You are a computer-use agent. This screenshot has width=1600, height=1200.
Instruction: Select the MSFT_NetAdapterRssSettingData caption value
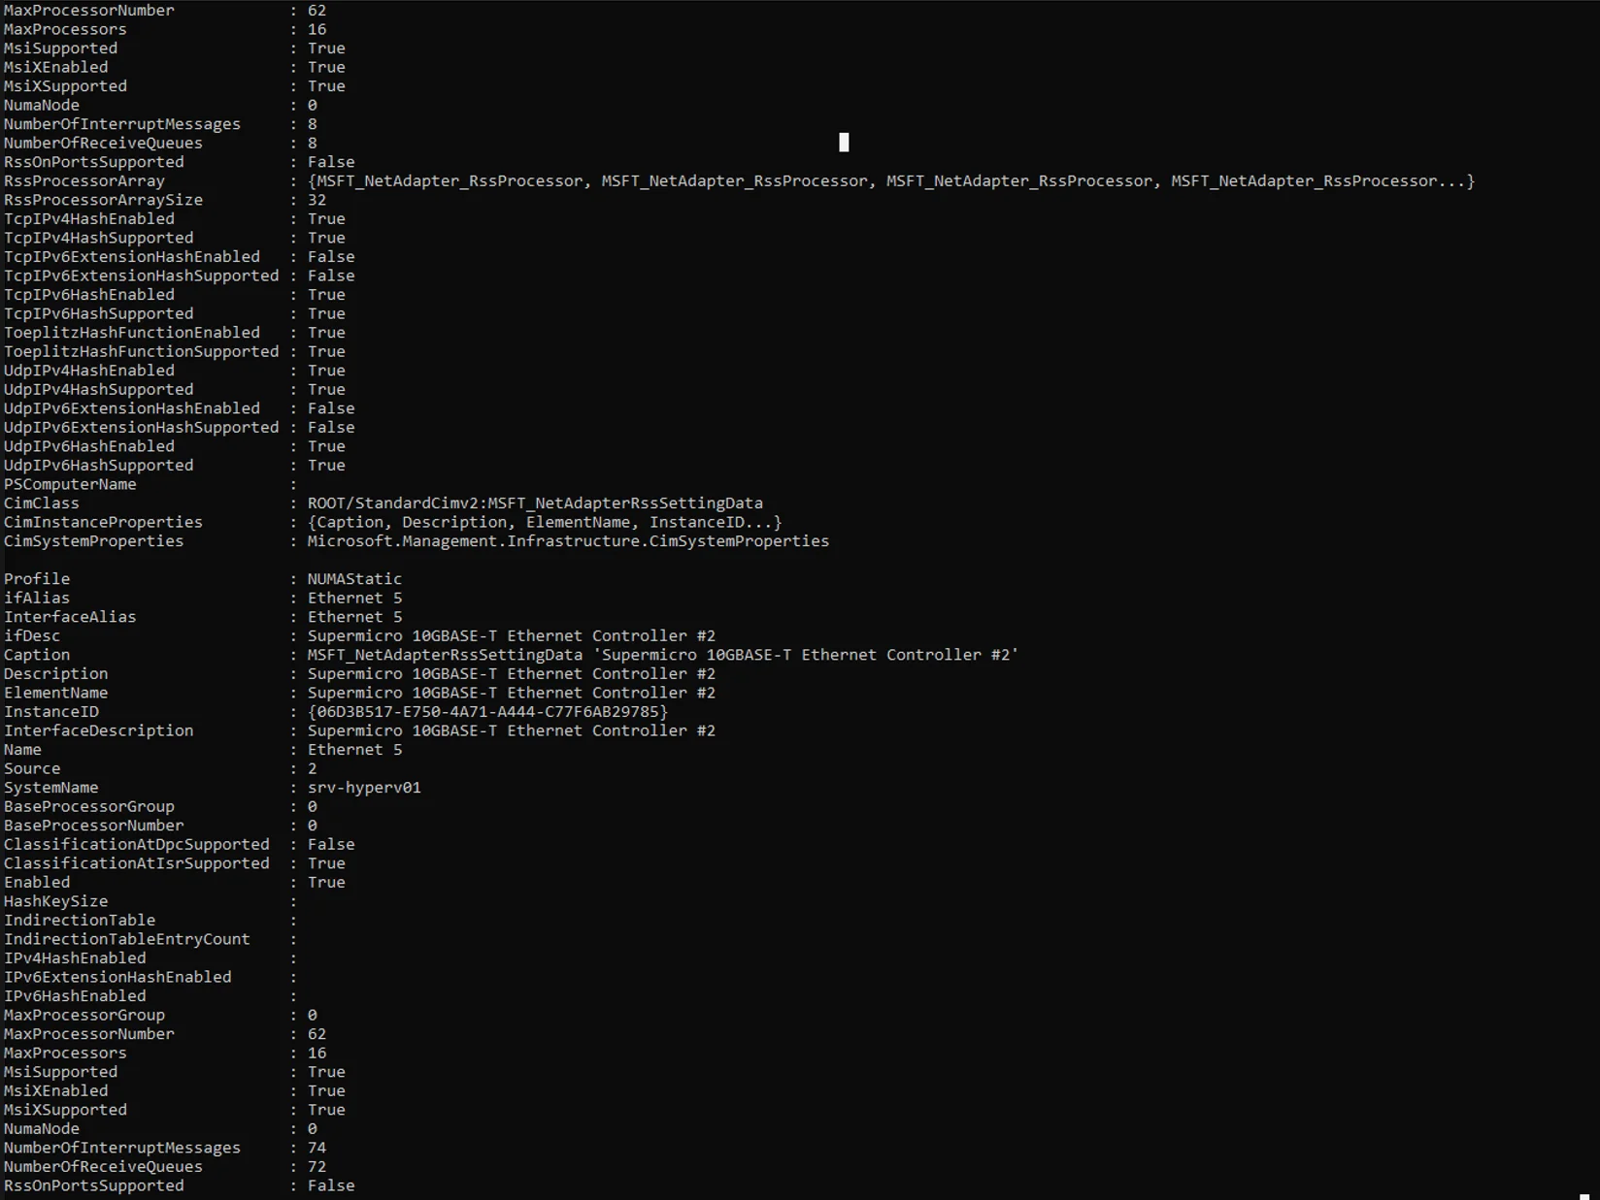pos(663,655)
